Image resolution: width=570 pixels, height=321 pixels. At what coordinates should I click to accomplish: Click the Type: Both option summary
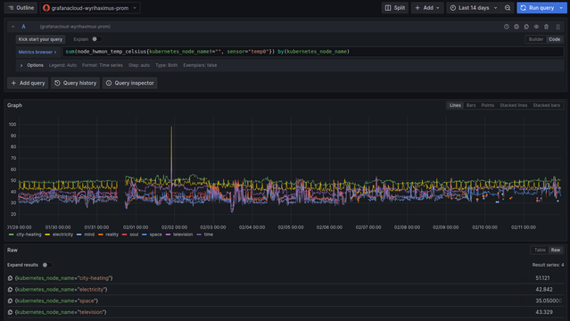(x=167, y=65)
